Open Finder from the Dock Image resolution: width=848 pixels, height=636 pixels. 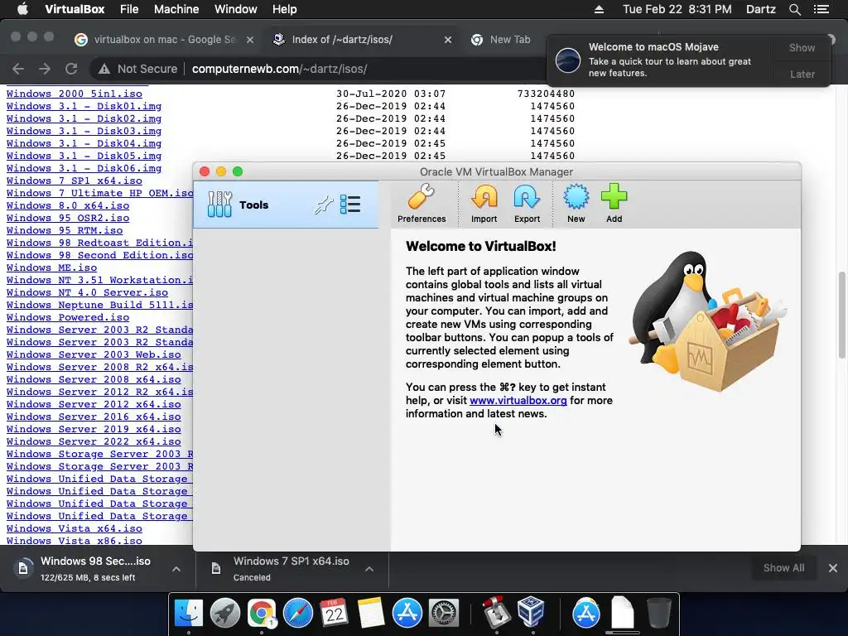pyautogui.click(x=189, y=614)
